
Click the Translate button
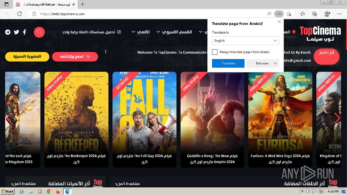click(x=228, y=63)
